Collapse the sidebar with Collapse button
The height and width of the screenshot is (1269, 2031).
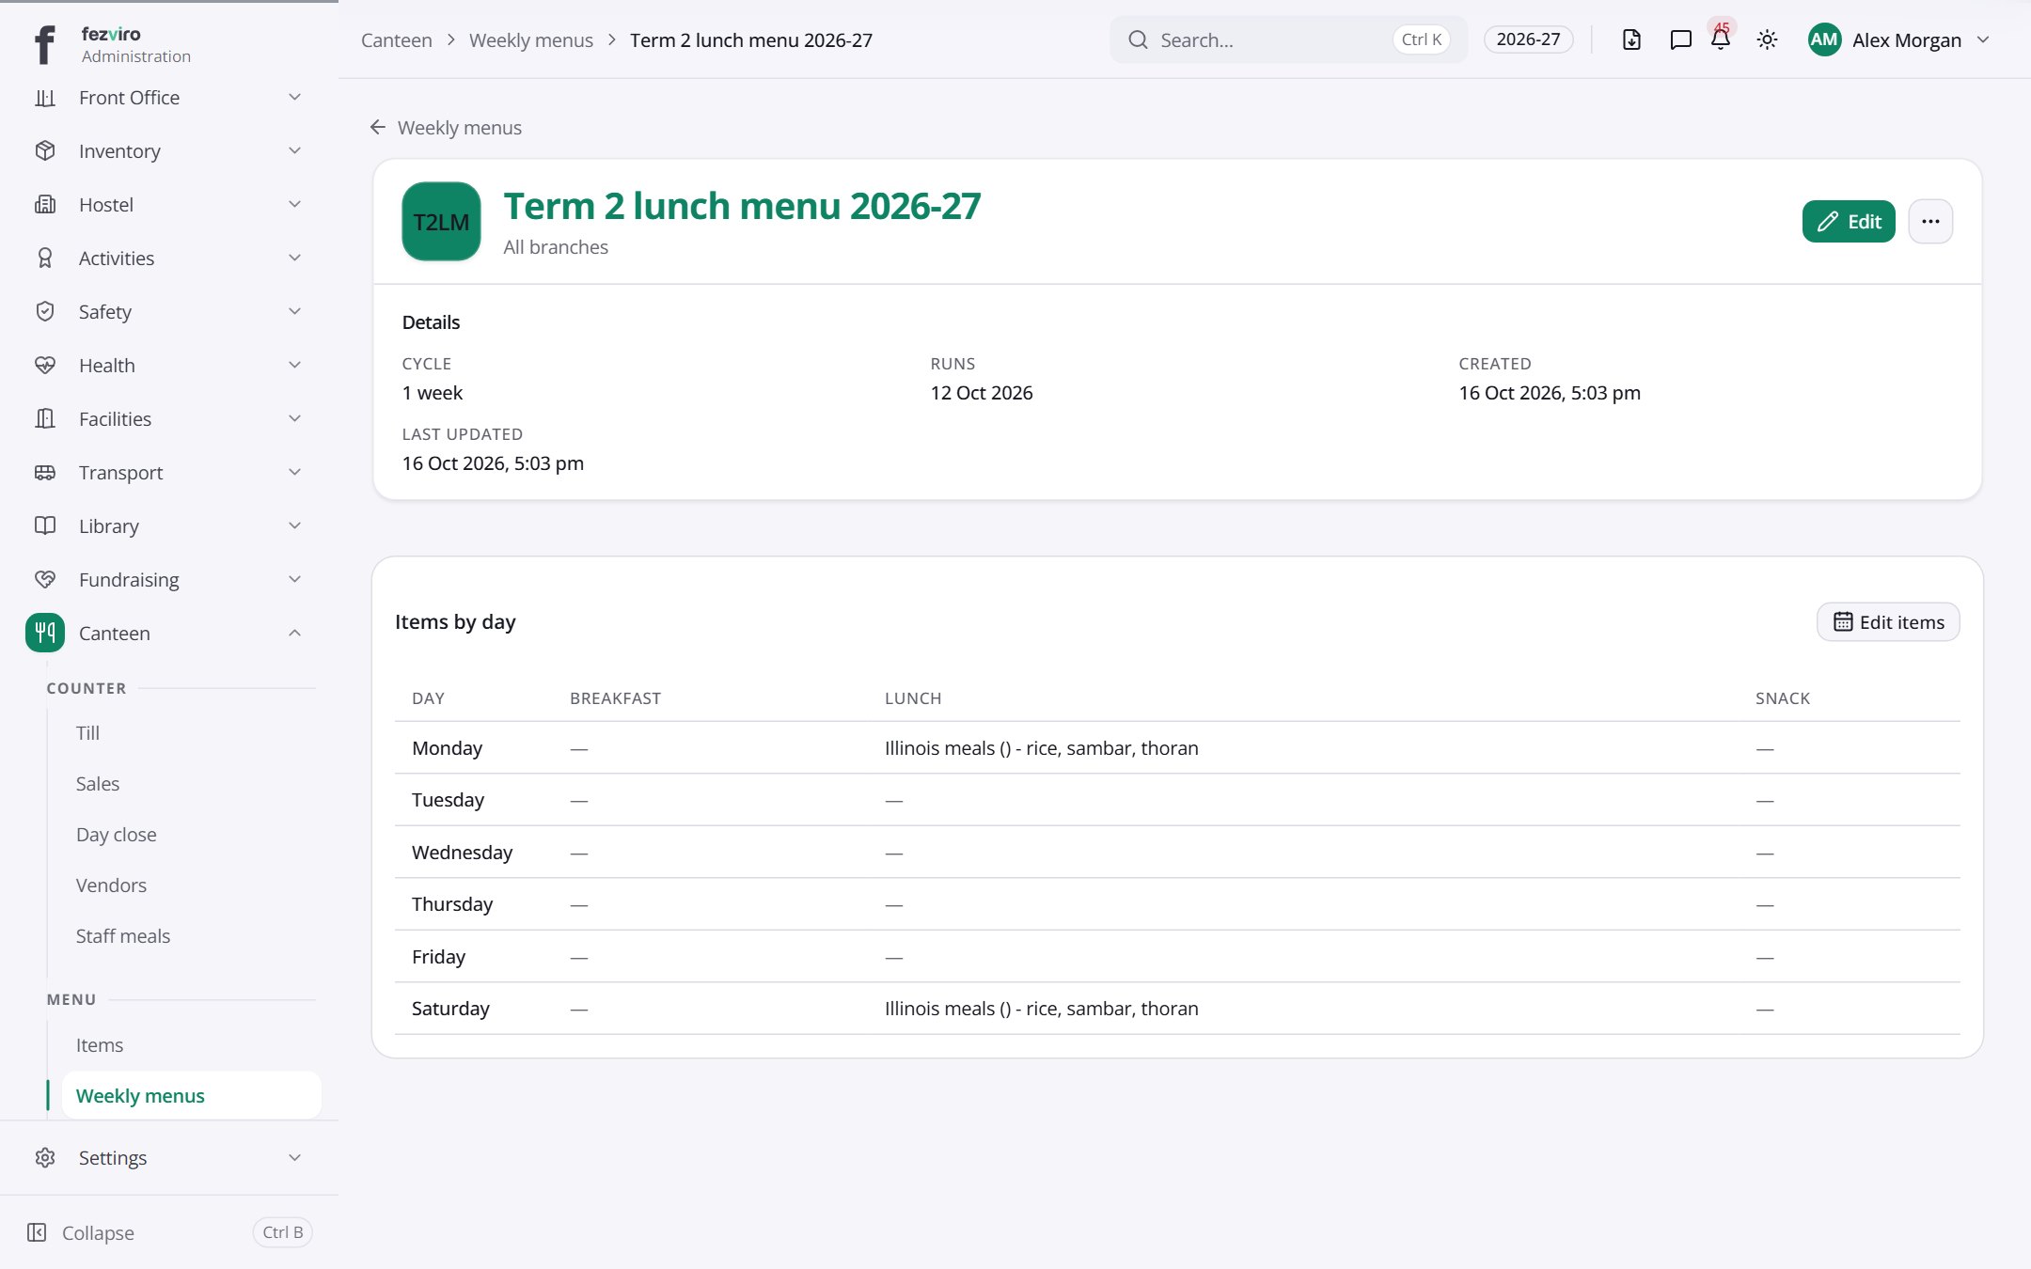click(169, 1232)
